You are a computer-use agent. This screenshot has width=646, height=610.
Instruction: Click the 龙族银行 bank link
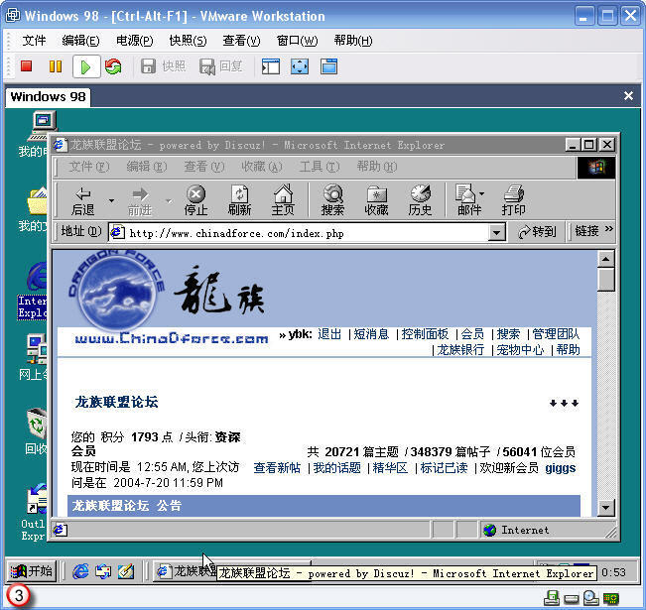tap(460, 350)
